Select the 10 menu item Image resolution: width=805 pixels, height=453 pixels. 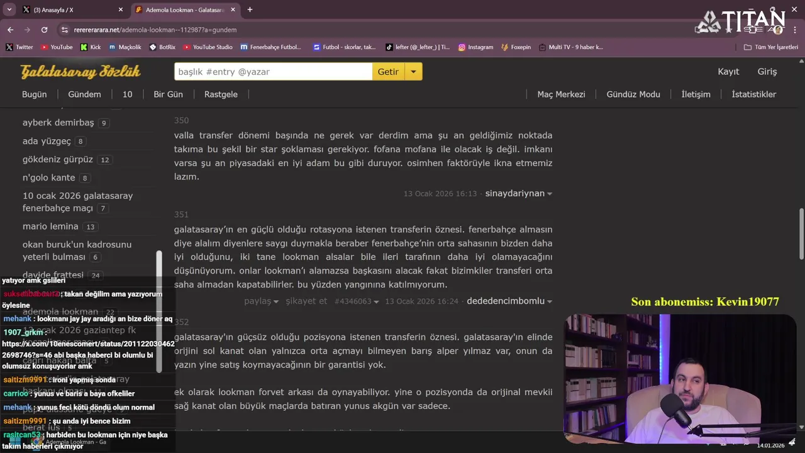point(127,94)
